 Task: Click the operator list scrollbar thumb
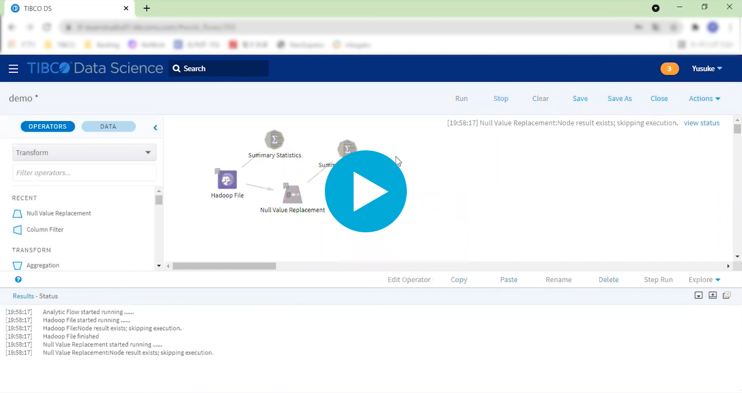tap(159, 200)
